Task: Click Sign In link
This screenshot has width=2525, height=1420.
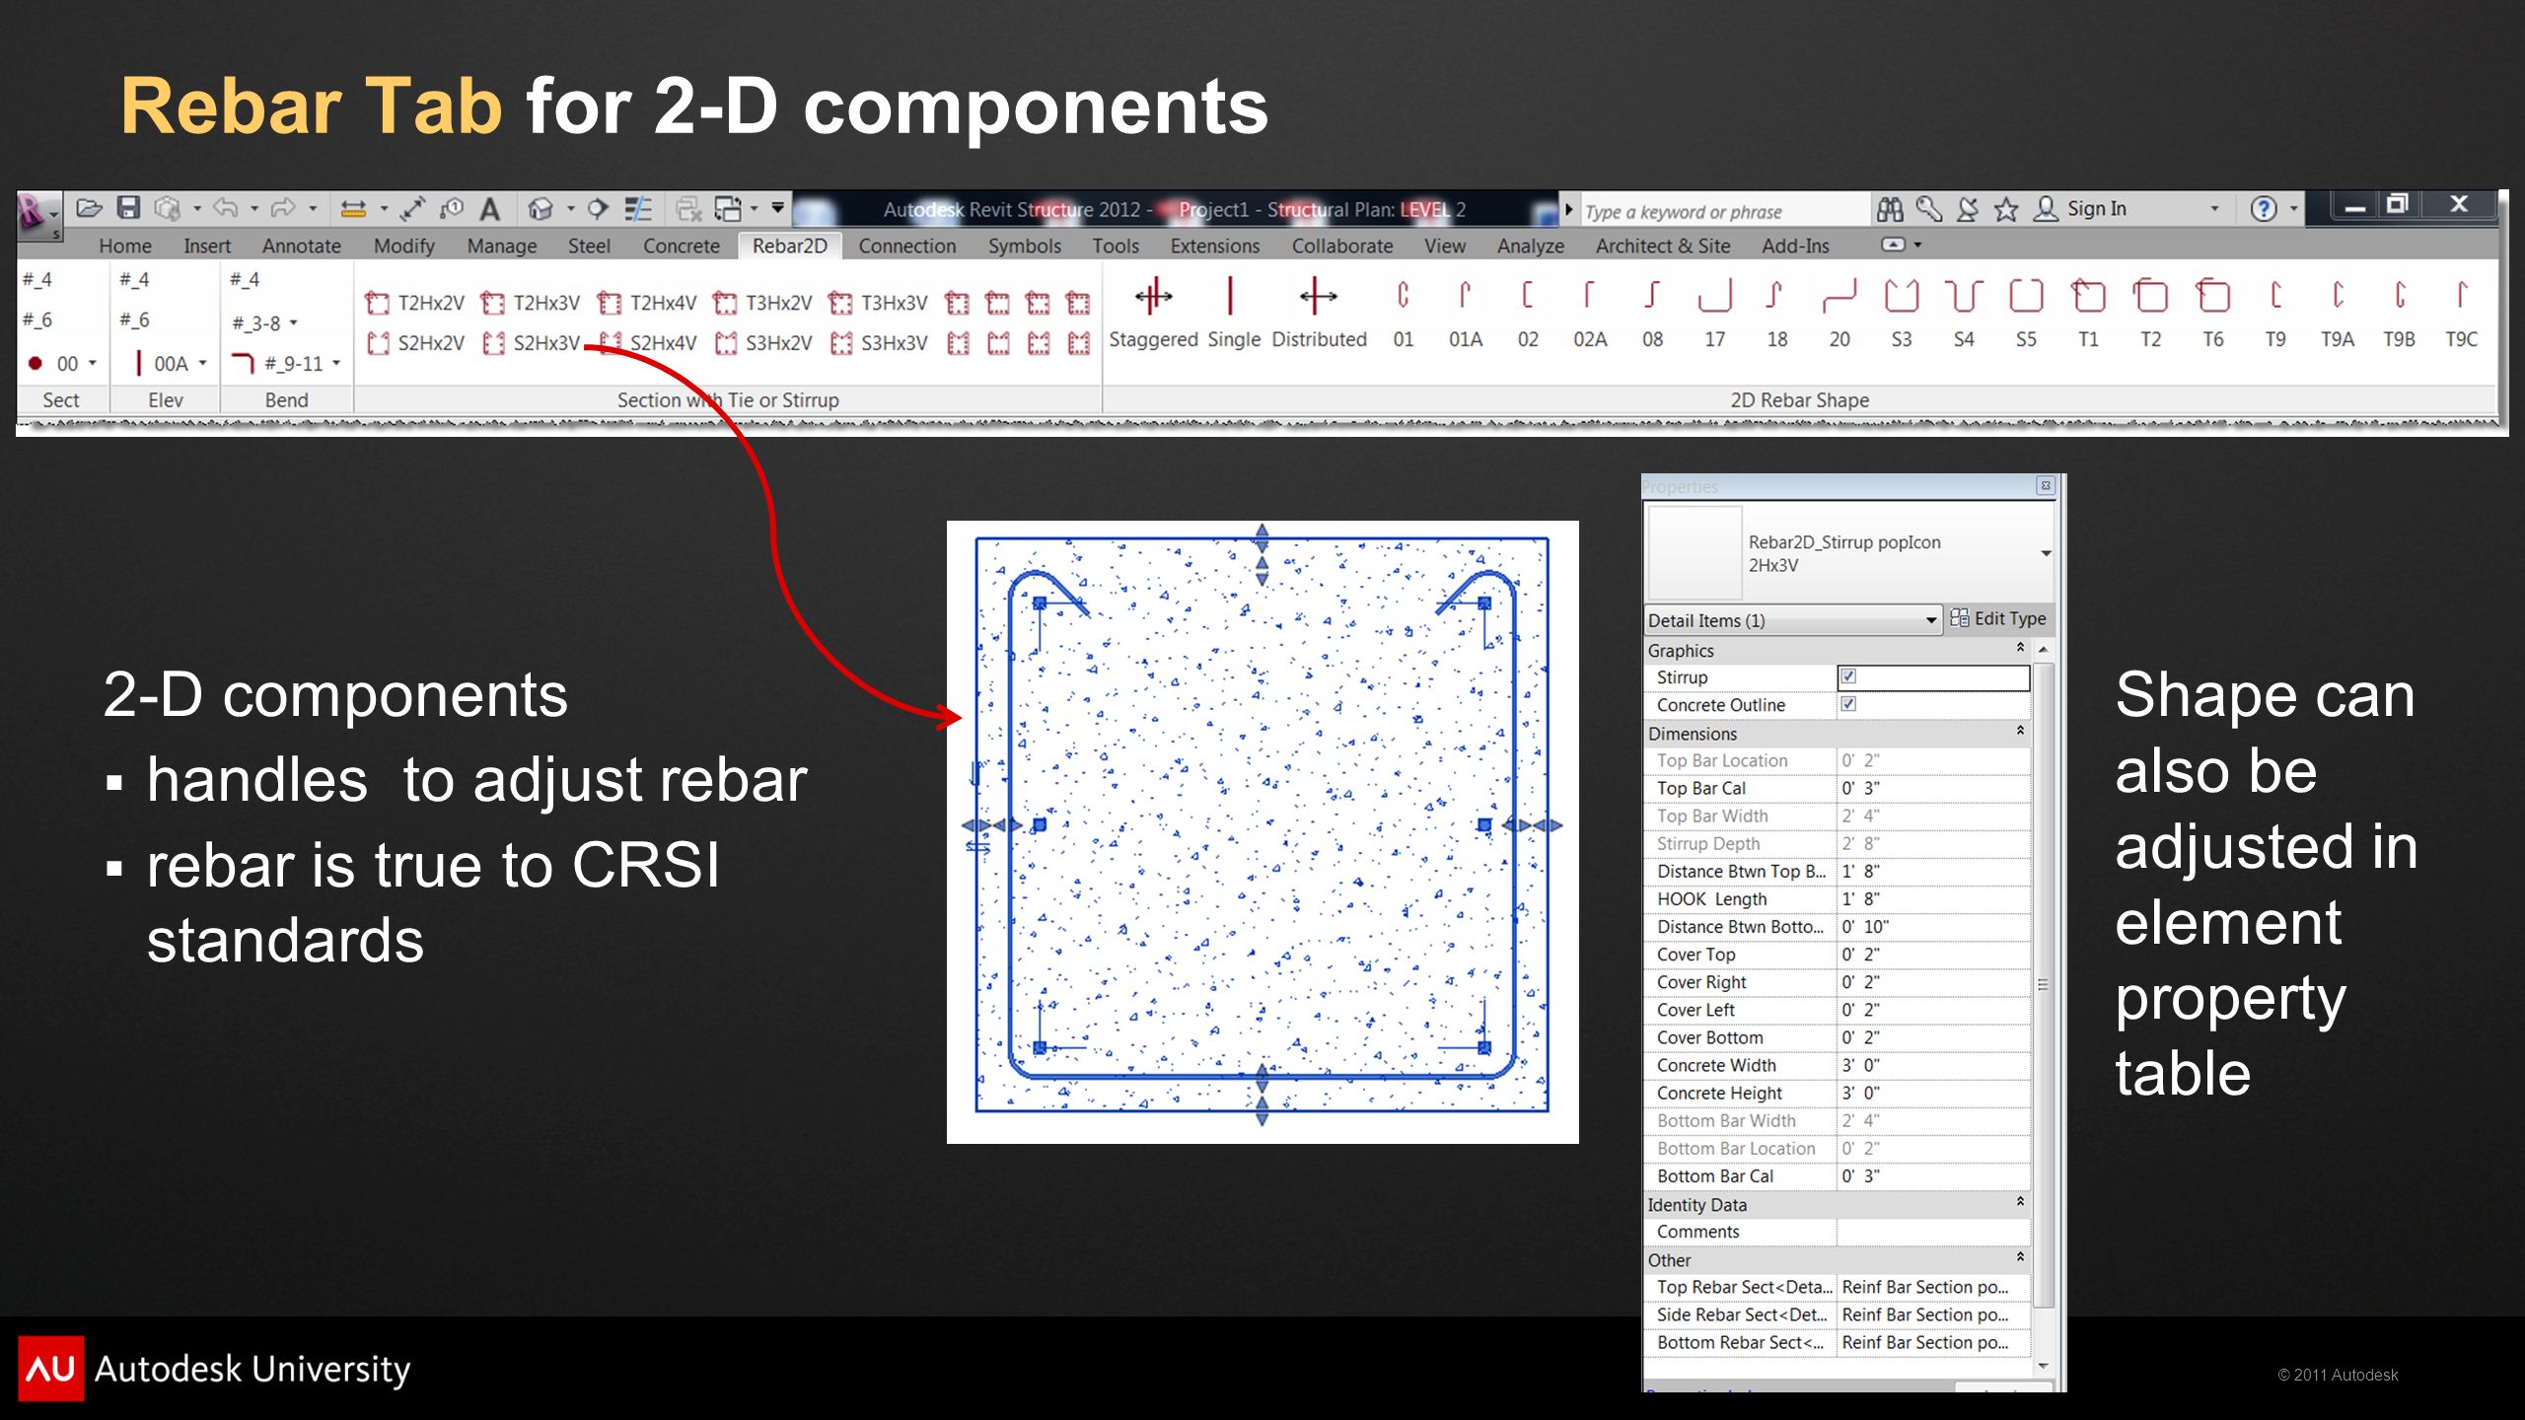Action: [2096, 208]
